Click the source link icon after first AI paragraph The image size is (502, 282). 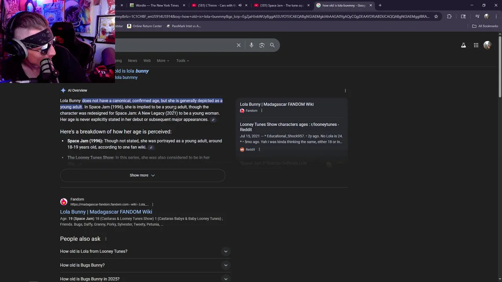point(213,120)
